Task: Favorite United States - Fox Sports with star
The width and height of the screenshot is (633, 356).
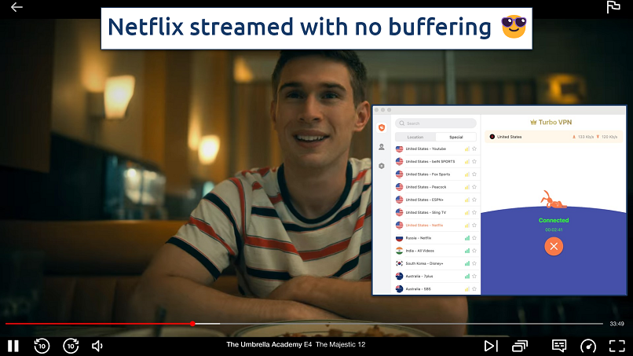Action: pyautogui.click(x=474, y=174)
